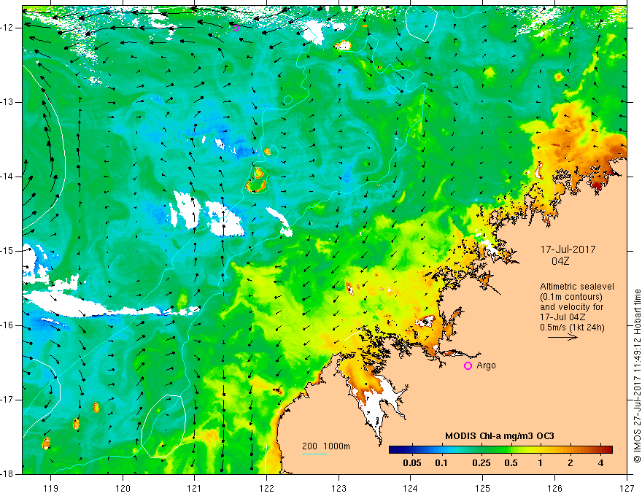Click latitude axis label '-13'
642x496 pixels.
[x=8, y=102]
